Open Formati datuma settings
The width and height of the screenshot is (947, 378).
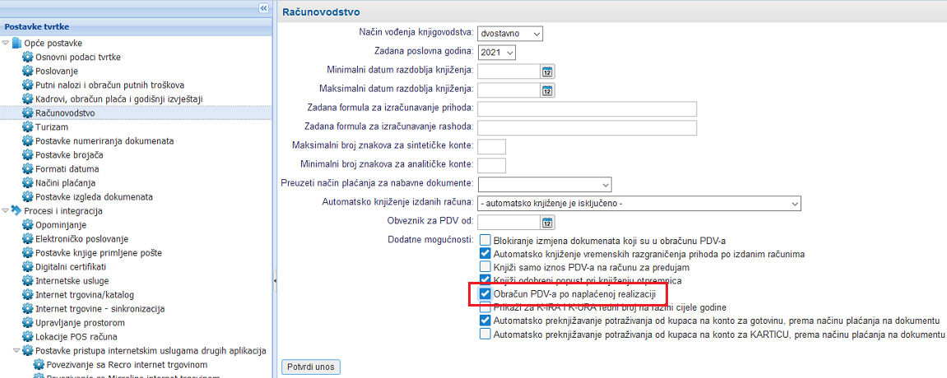(x=67, y=168)
